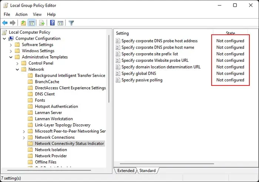Click policy icon beside Specify corporate Website probe URL
Image resolution: width=259 pixels, height=182 pixels.
tap(118, 60)
